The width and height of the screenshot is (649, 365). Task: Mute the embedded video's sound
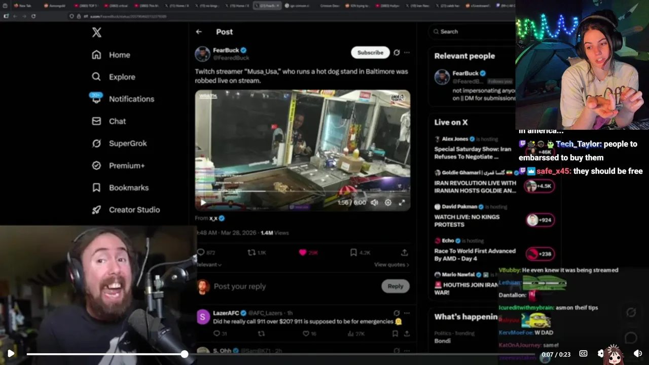coord(374,202)
